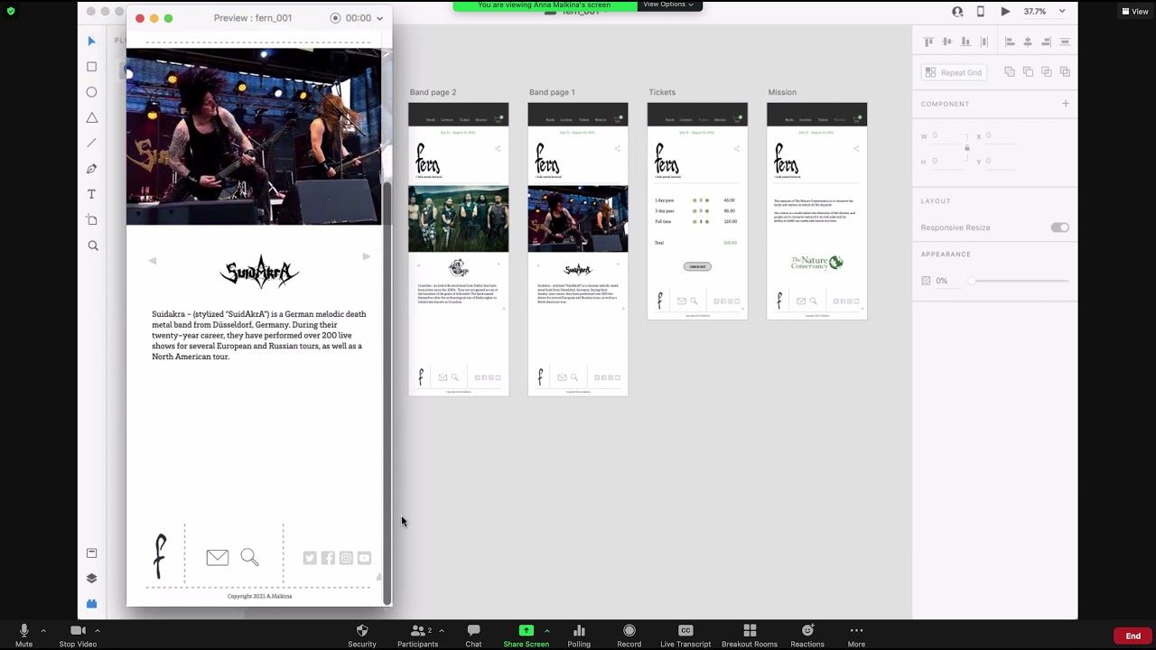Viewport: 1156px width, 650px height.
Task: Expand share options arrow beside Share Screen
Action: click(546, 630)
